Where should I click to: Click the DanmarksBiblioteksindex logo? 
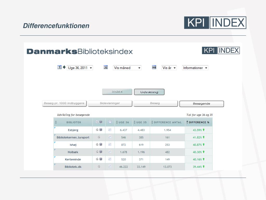pos(79,51)
